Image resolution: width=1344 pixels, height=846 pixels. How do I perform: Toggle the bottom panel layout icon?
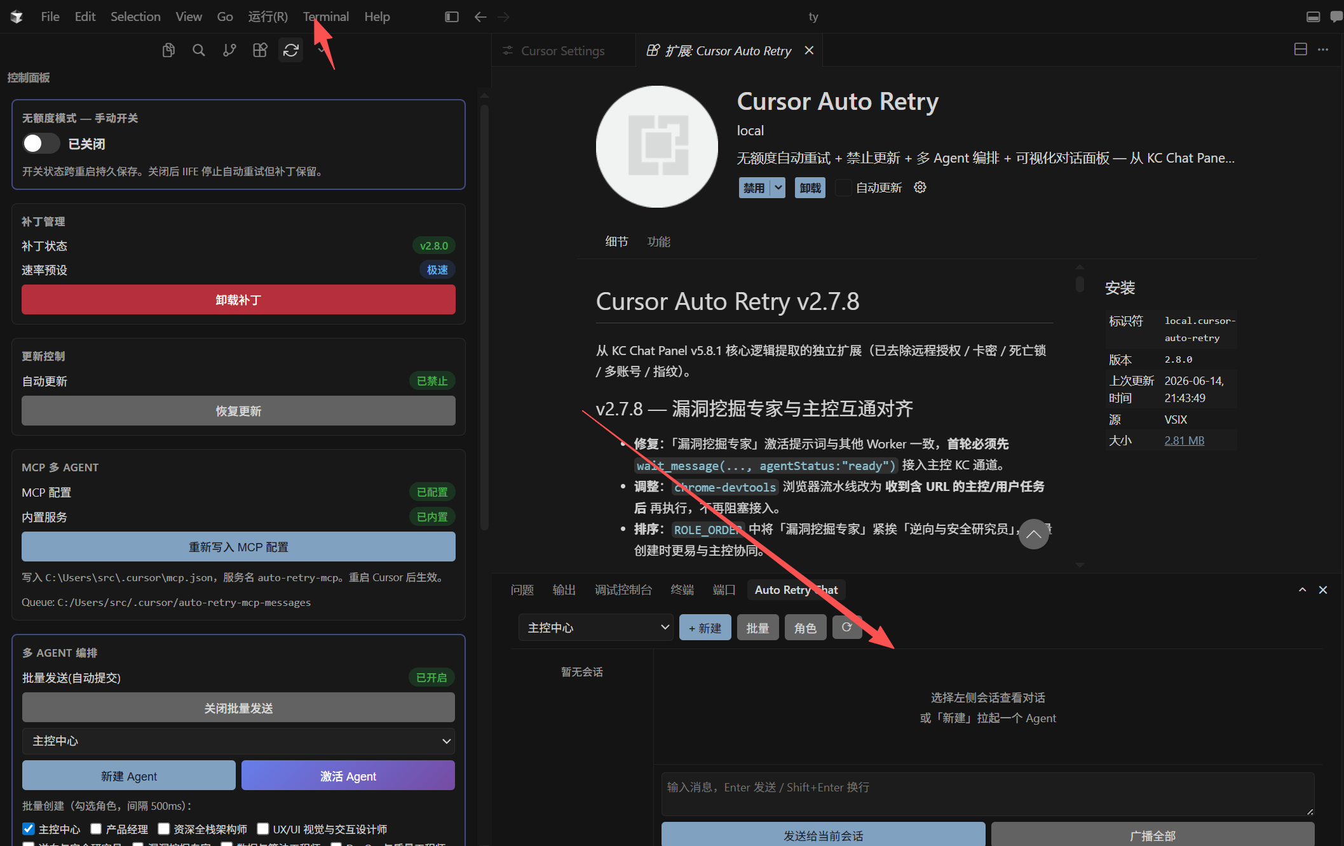[1313, 17]
